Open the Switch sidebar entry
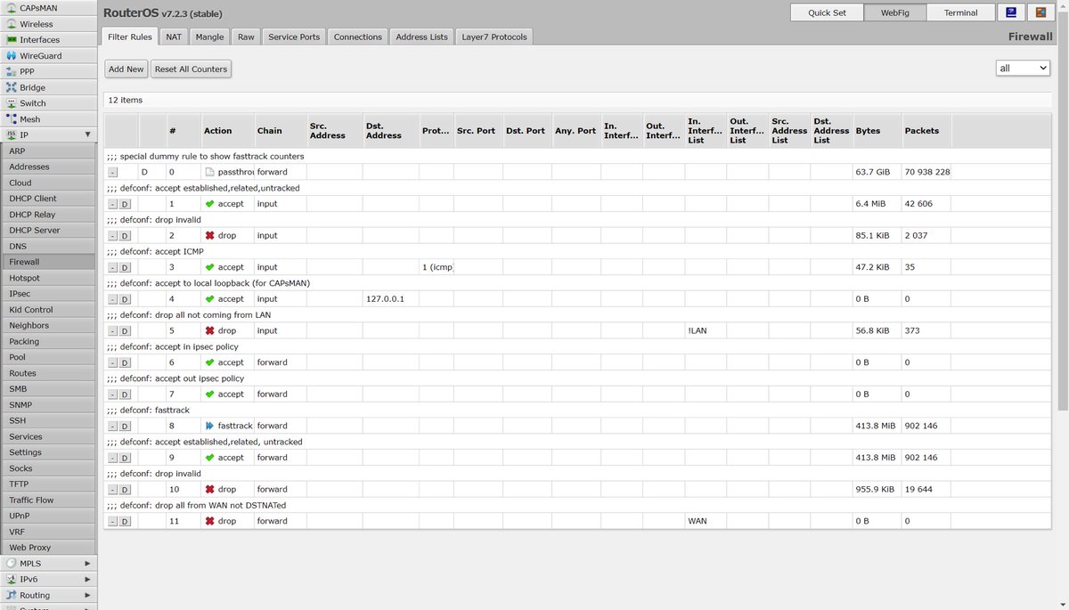 (48, 103)
